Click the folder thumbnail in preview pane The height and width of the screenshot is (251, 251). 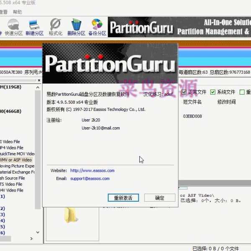point(70,215)
